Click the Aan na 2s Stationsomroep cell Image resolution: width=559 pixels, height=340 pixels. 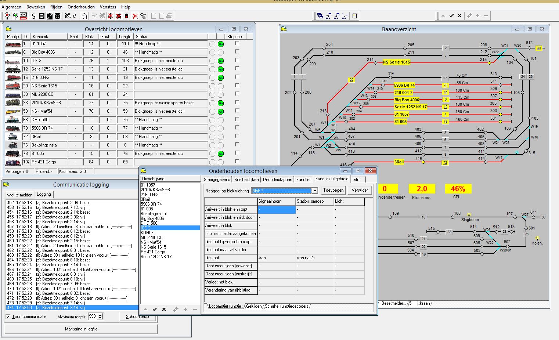[315, 258]
